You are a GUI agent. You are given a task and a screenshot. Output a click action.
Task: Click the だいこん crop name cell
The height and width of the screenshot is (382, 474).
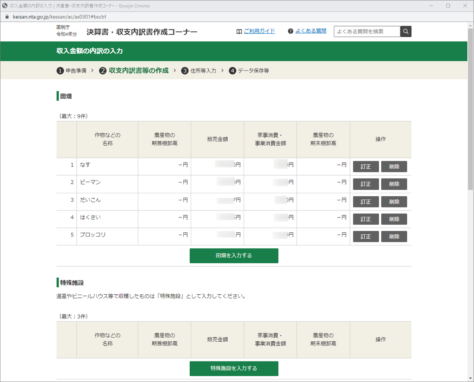pyautogui.click(x=107, y=202)
